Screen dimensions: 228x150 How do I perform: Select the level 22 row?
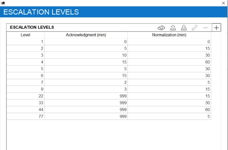pos(25,96)
